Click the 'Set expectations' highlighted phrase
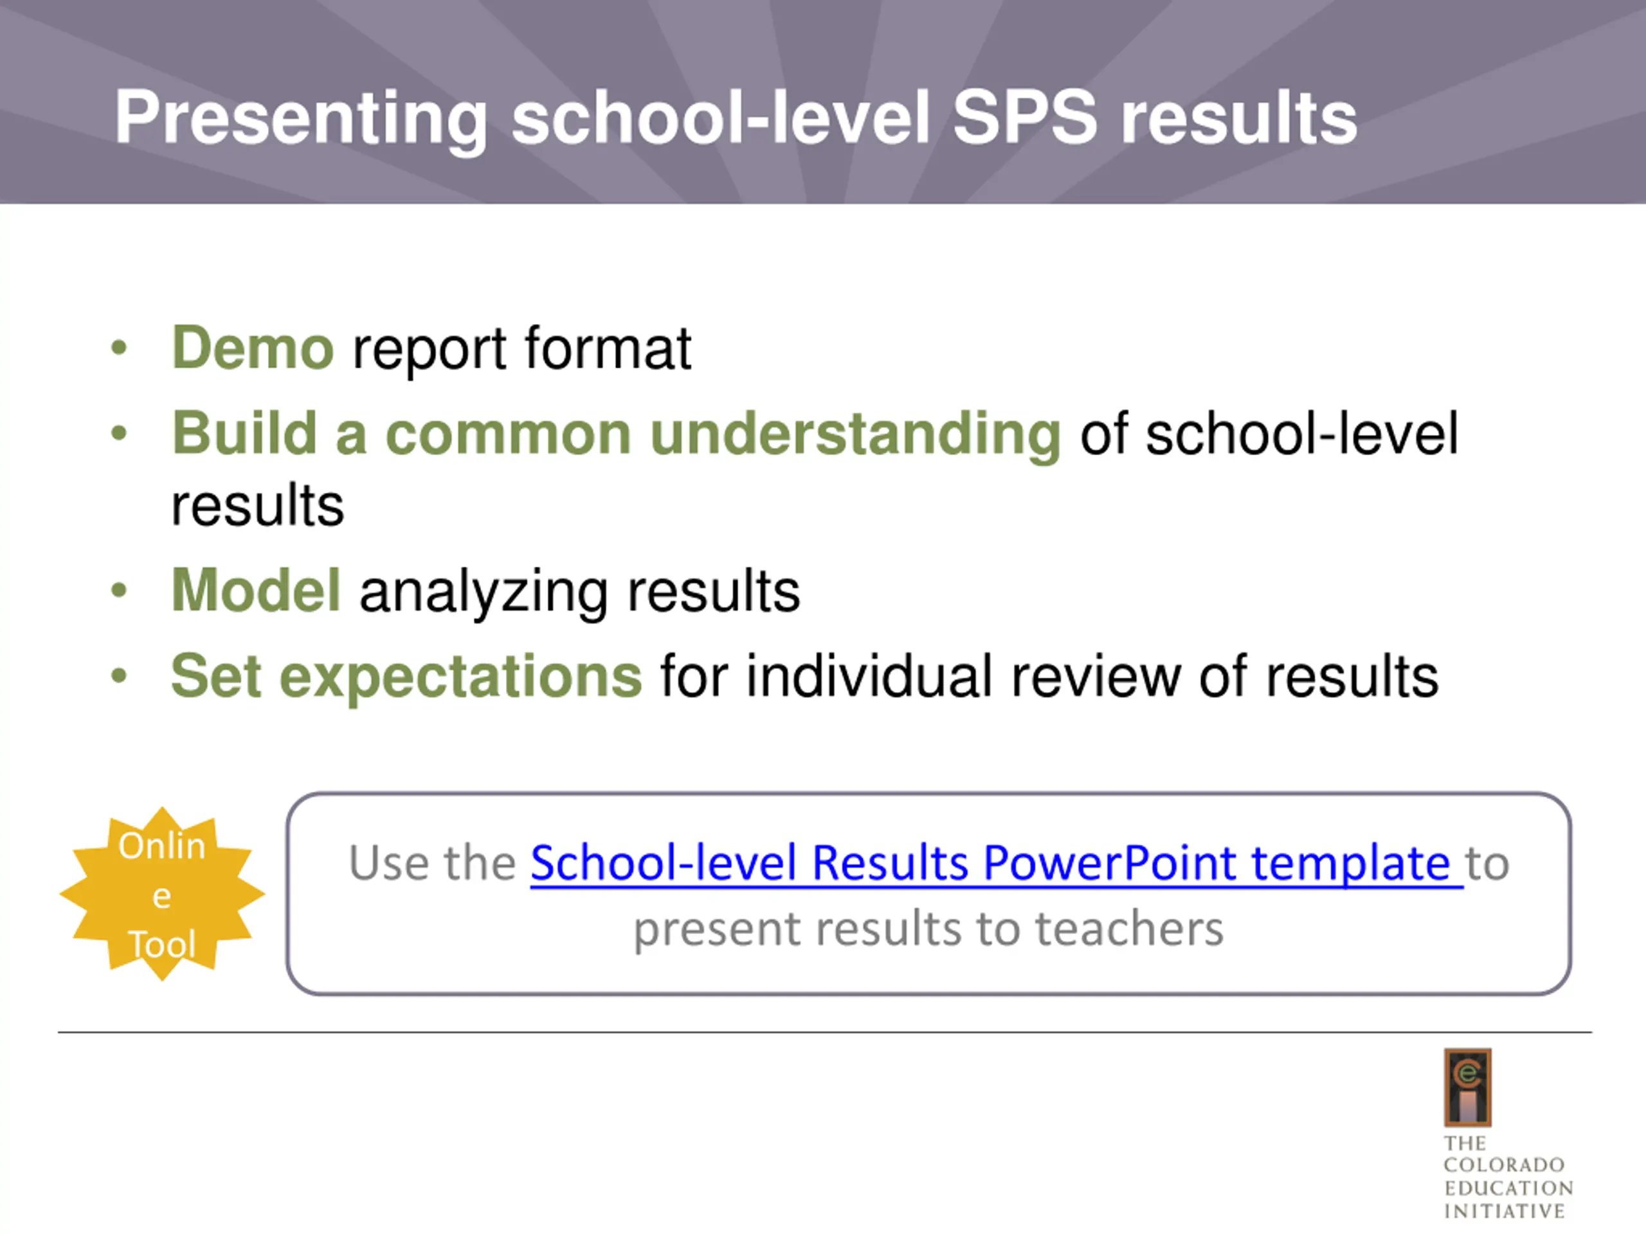This screenshot has width=1646, height=1234. click(406, 677)
